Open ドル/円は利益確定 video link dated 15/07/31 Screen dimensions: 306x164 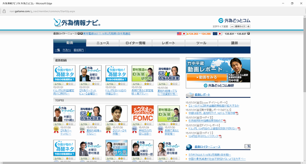click(64, 92)
